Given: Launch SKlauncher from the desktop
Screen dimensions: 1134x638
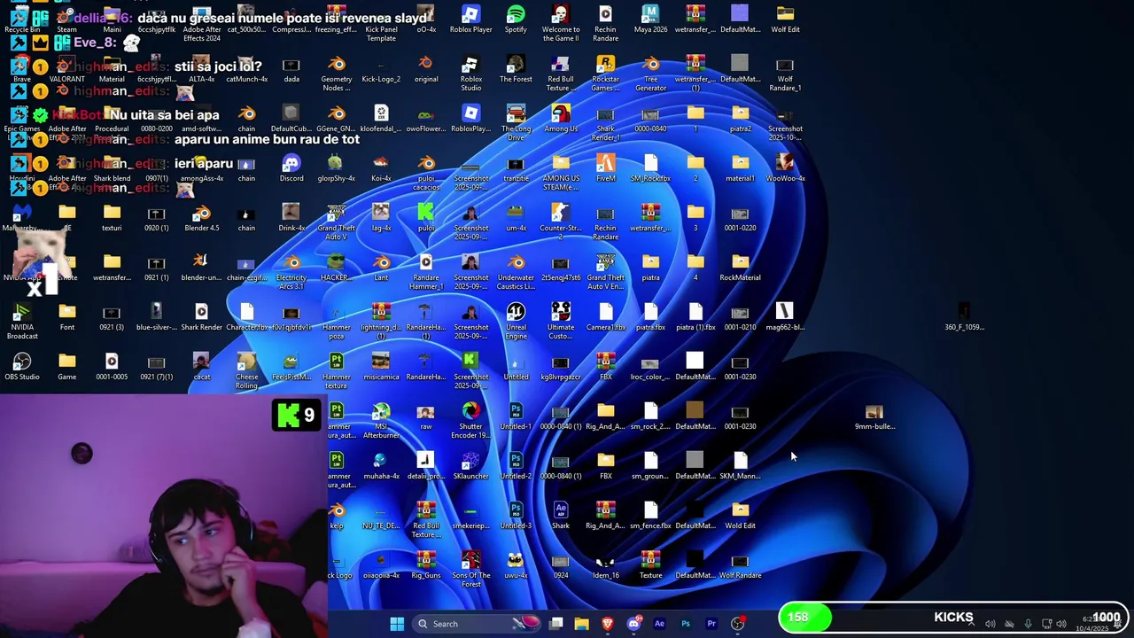Looking at the screenshot, I should pos(470,466).
